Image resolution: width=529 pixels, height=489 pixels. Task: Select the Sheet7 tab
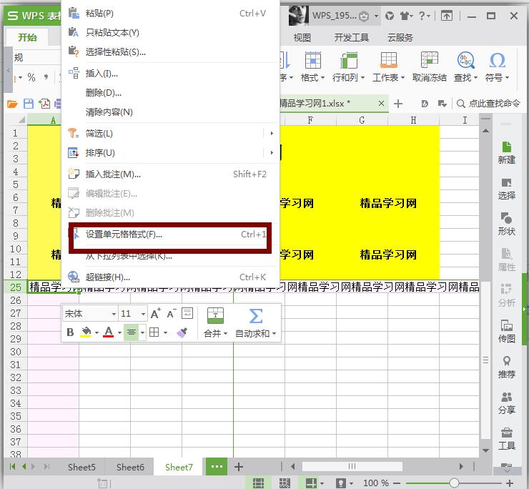tap(179, 467)
